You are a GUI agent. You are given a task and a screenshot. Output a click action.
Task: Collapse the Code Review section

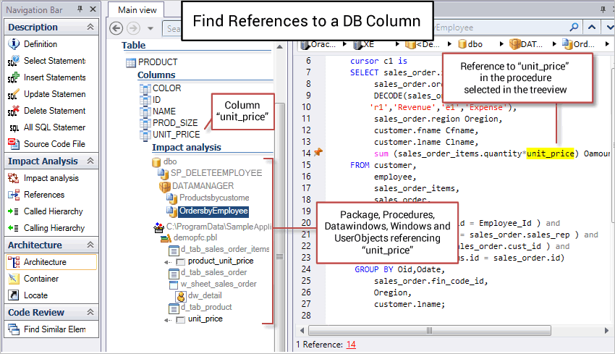click(90, 312)
